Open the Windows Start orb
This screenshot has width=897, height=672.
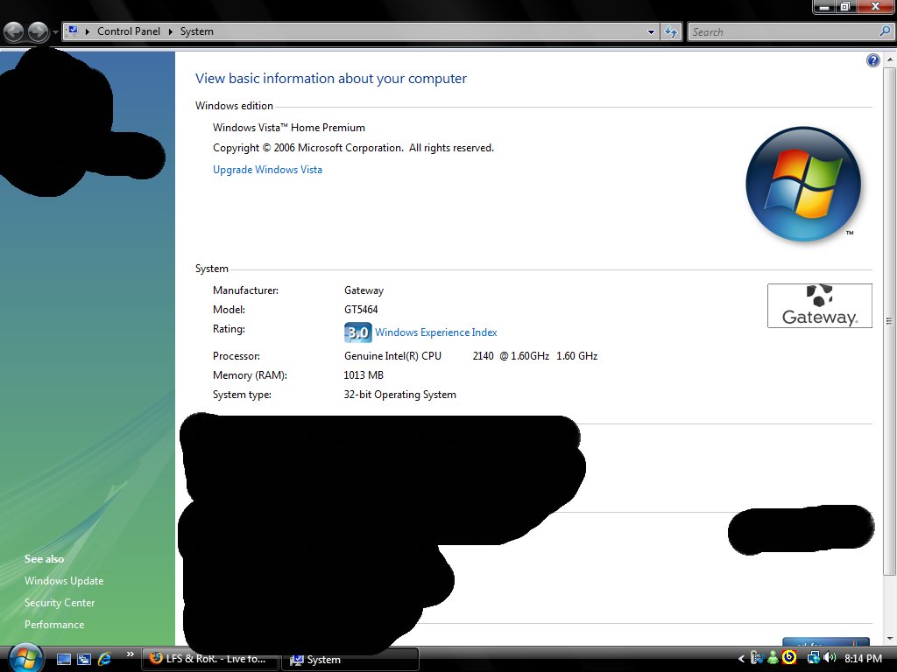pos(25,658)
